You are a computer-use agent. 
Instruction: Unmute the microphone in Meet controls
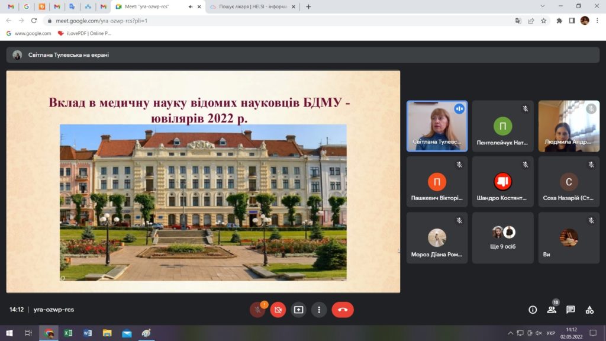click(258, 310)
